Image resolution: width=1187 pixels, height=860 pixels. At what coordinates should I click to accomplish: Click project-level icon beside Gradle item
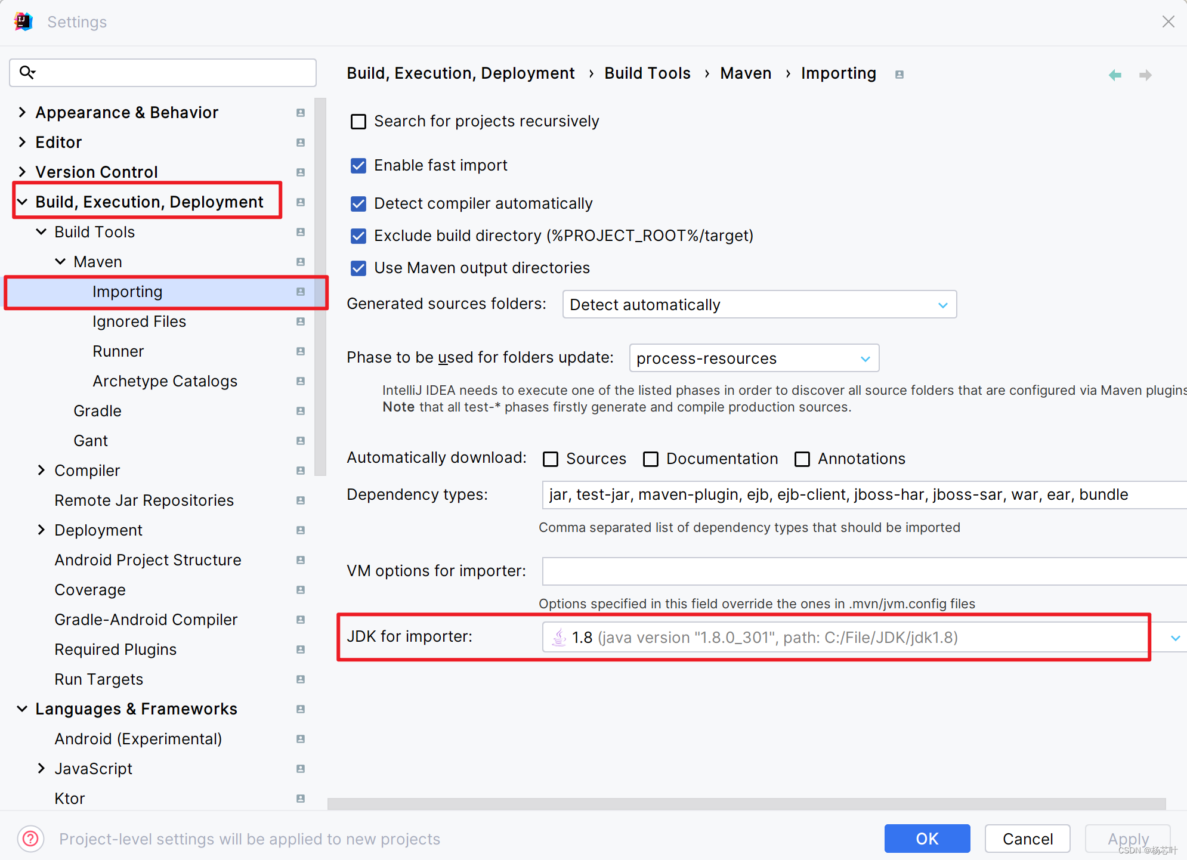pyautogui.click(x=301, y=411)
